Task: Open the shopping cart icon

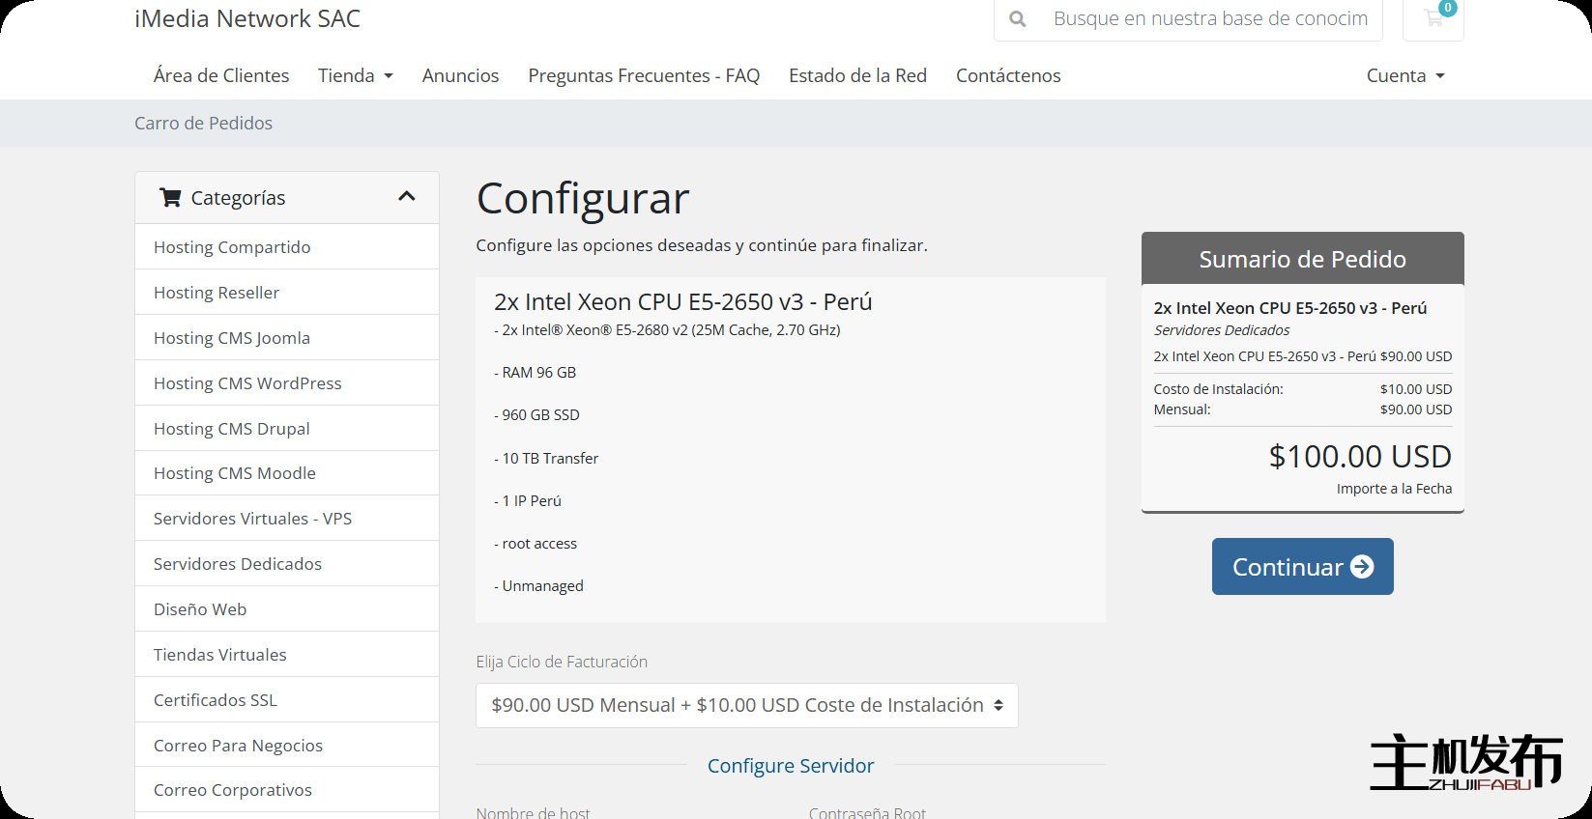Action: [x=1433, y=17]
